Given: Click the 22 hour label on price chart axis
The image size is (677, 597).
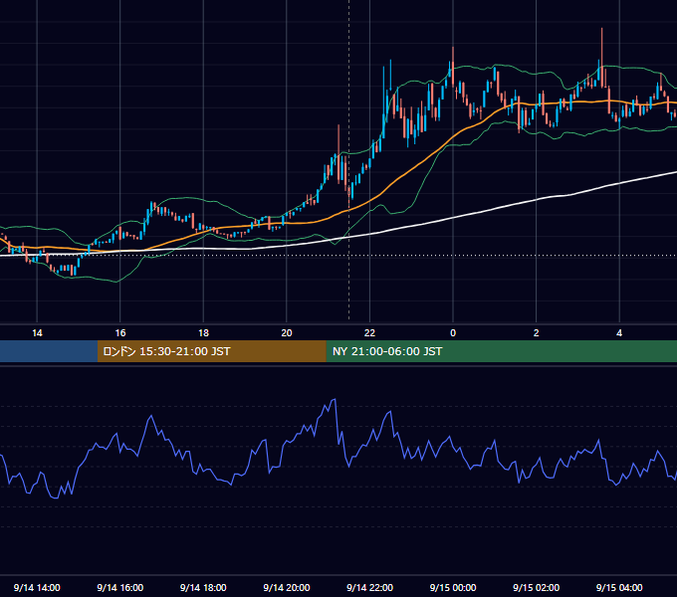Looking at the screenshot, I should pos(369,333).
